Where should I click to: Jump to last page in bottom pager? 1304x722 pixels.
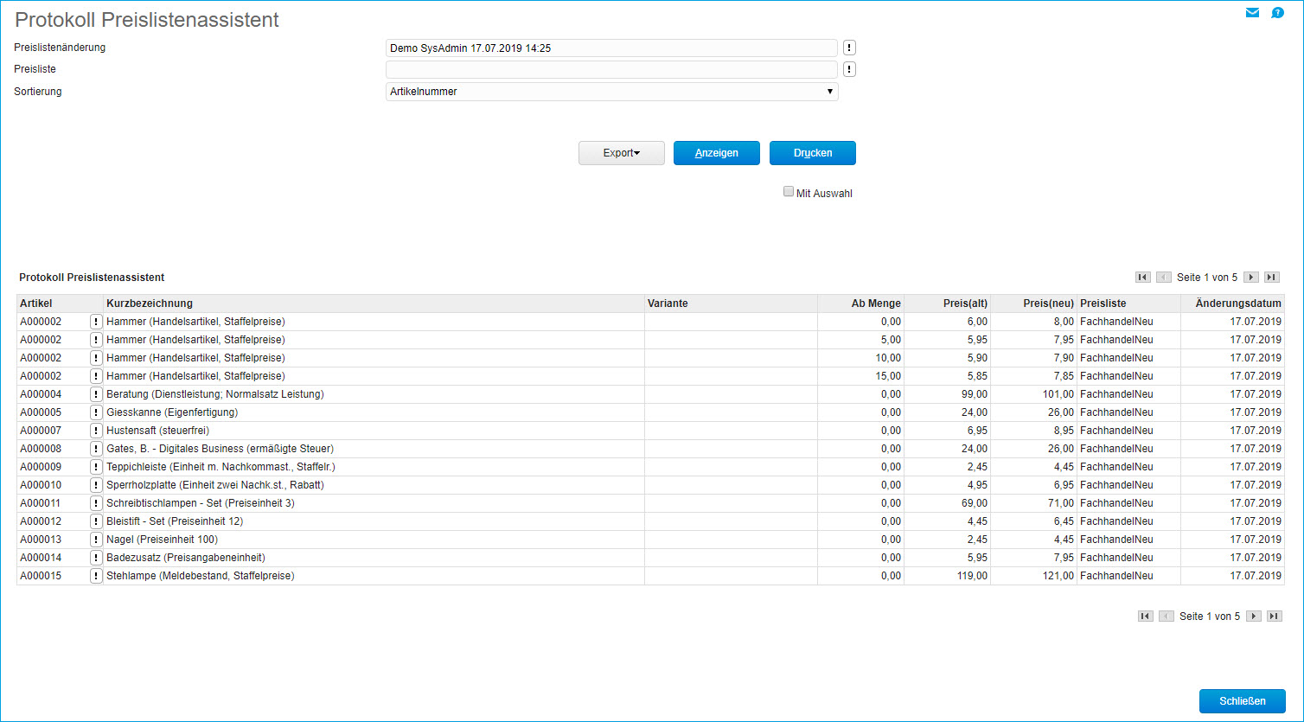1274,617
